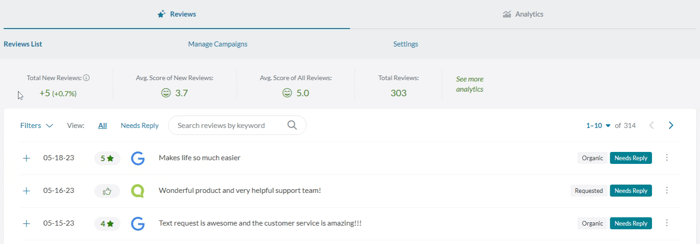Click Google logo on 05-18-23 review
This screenshot has height=244, width=700.
click(x=138, y=158)
